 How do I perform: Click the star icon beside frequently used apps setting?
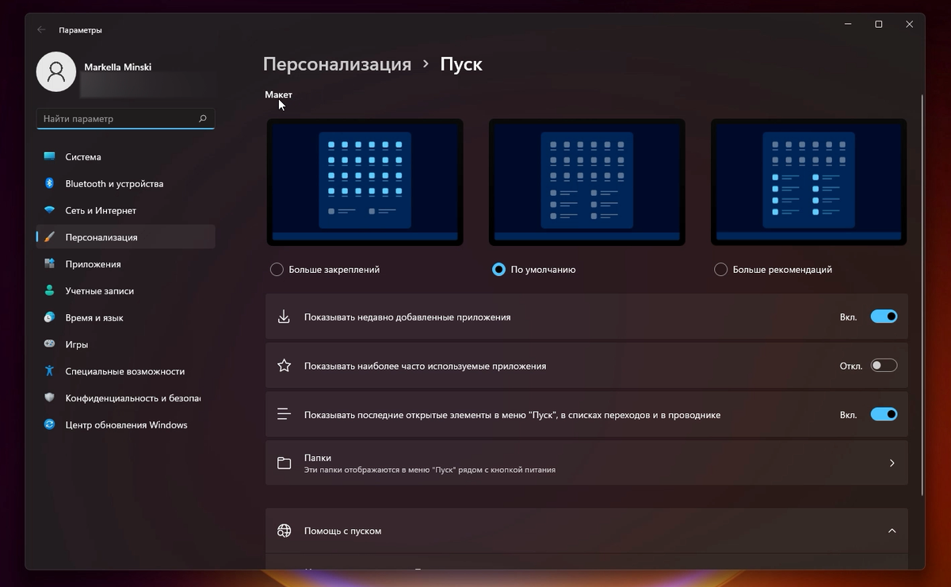(284, 365)
